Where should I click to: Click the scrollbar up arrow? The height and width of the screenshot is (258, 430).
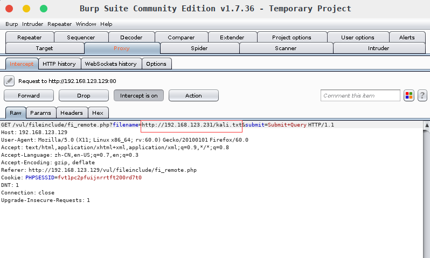[427, 125]
